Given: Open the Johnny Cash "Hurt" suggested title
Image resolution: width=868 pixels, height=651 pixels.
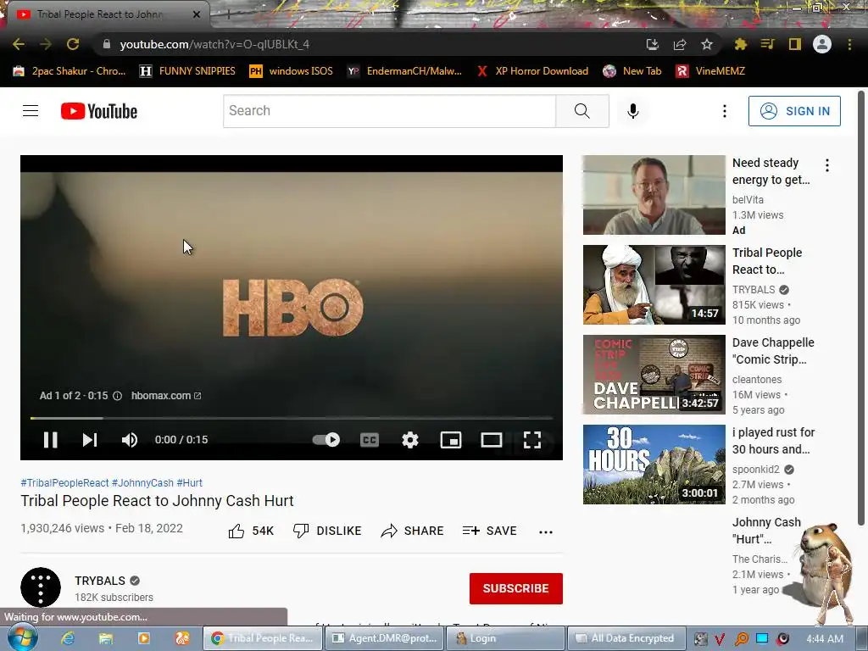Looking at the screenshot, I should (x=766, y=531).
